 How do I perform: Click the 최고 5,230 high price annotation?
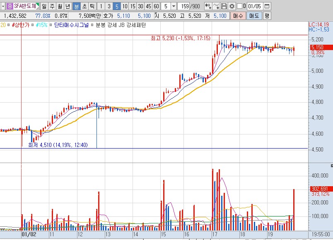[x=181, y=38]
